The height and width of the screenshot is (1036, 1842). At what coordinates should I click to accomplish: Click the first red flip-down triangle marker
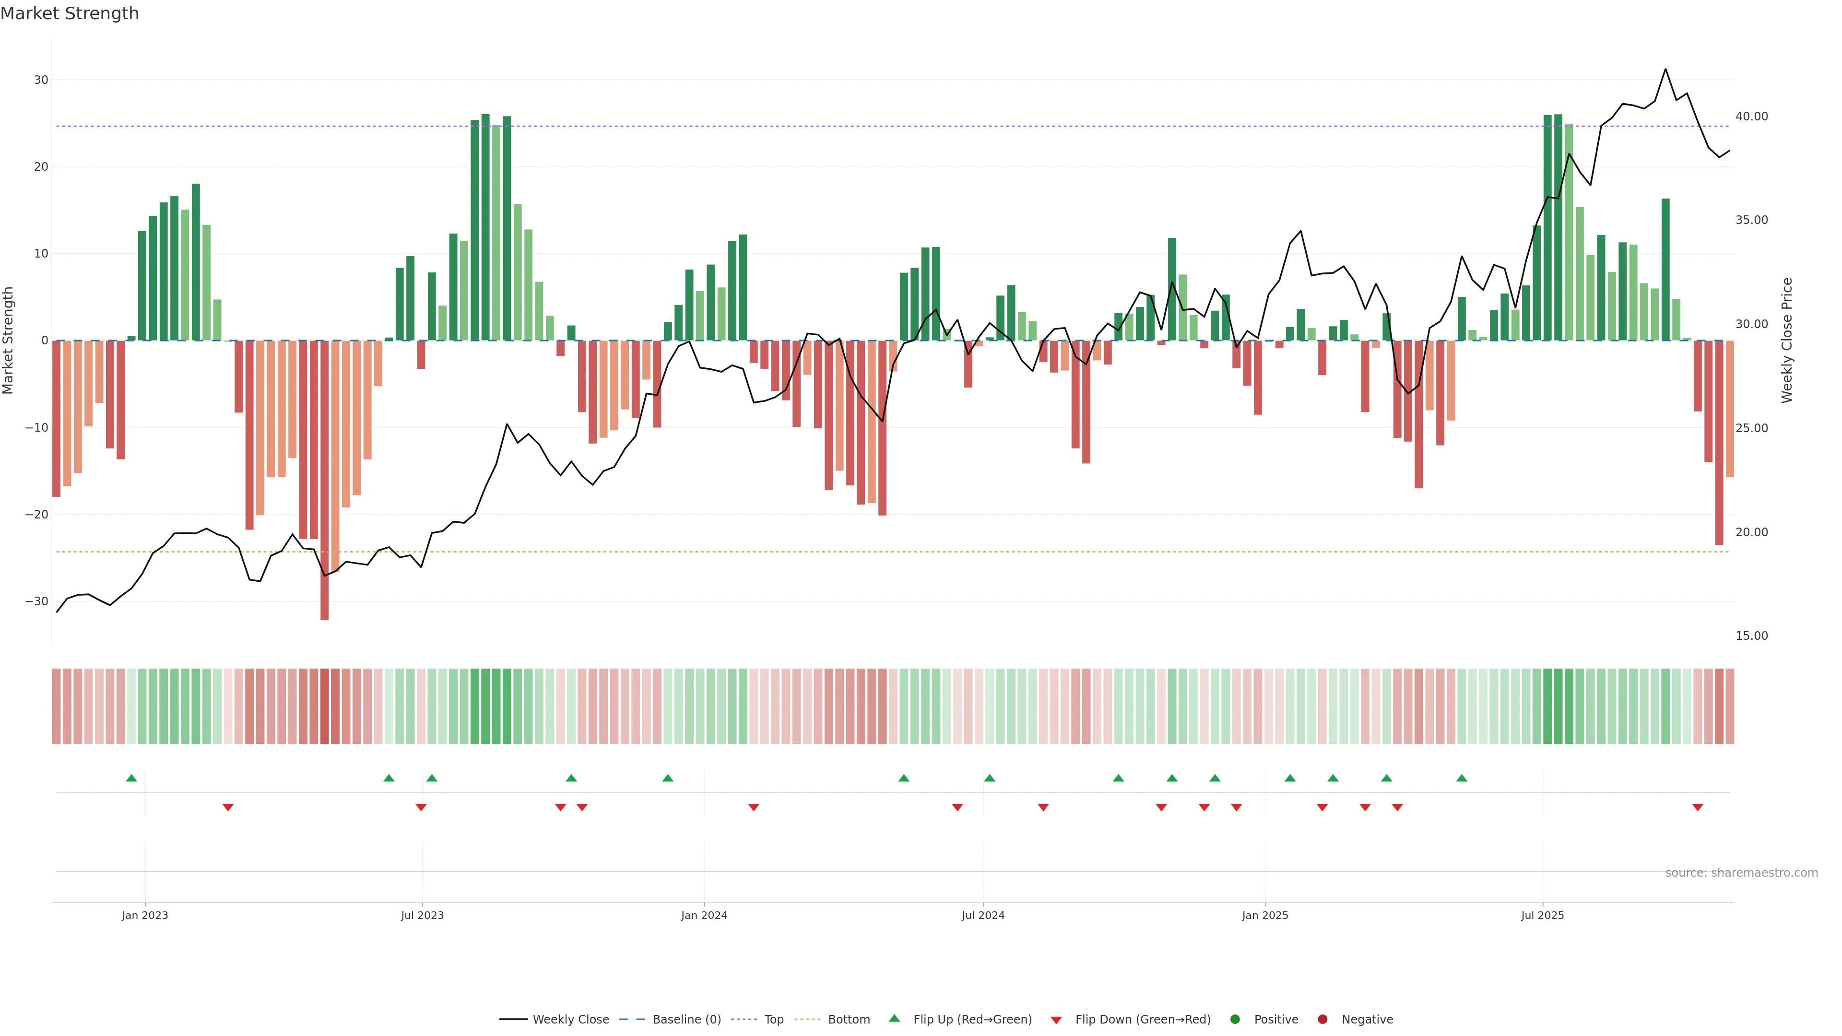tap(227, 807)
